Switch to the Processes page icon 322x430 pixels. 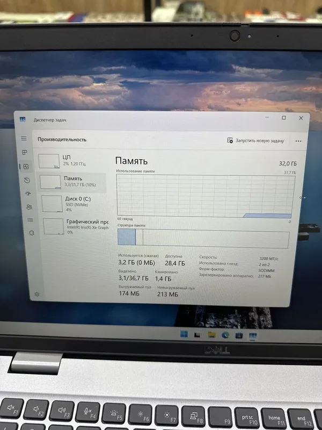tap(25, 152)
